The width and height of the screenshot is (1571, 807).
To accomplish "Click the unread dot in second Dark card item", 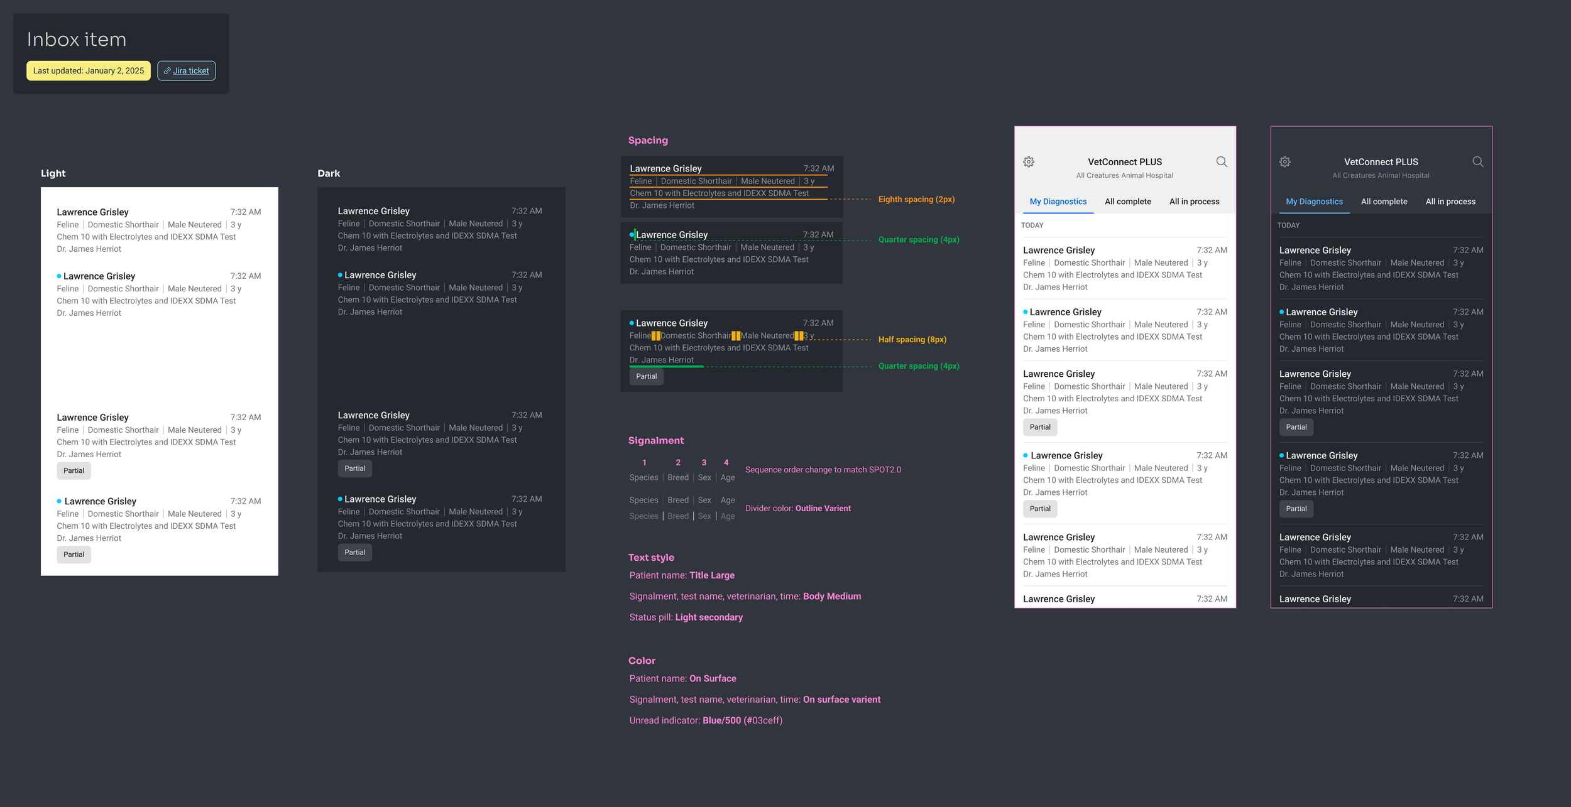I will (x=340, y=275).
